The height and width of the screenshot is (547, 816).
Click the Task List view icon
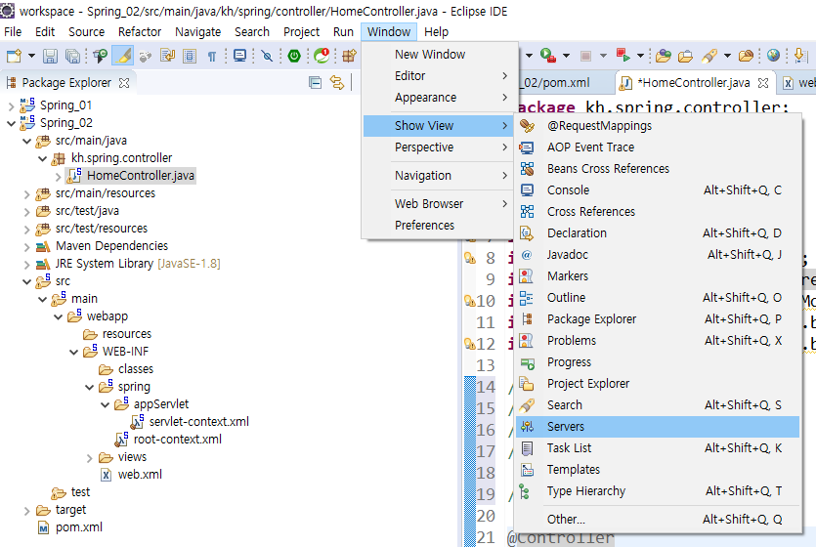(527, 448)
